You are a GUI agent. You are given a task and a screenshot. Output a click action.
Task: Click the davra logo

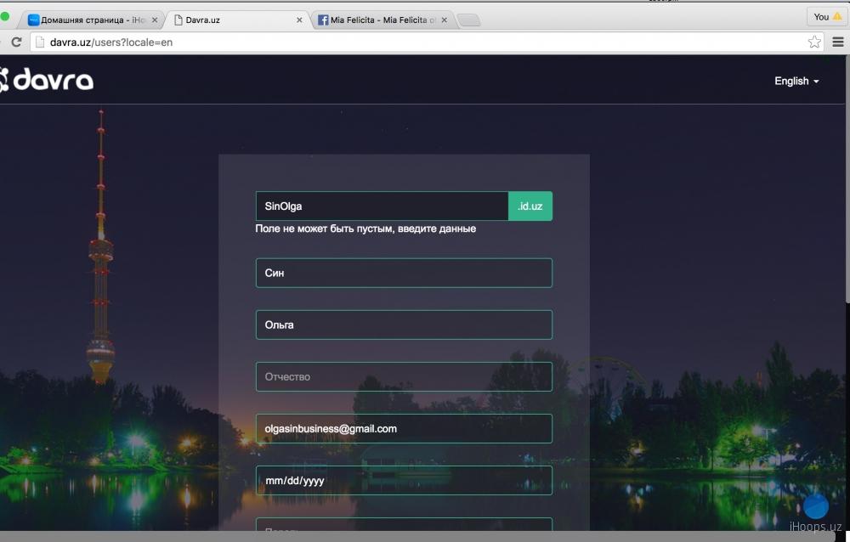47,80
